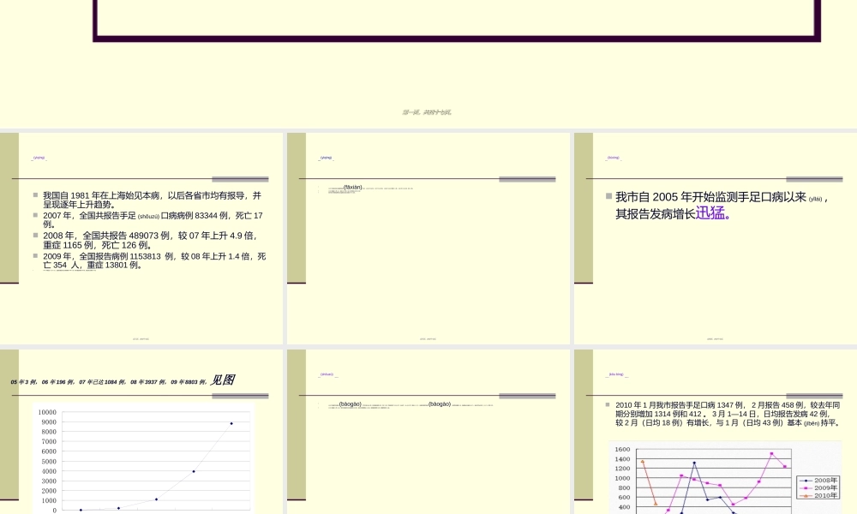Viewport: 857px width, 514px height.
Task: Click the peak data point near 9000 on the curve
Action: click(x=231, y=422)
